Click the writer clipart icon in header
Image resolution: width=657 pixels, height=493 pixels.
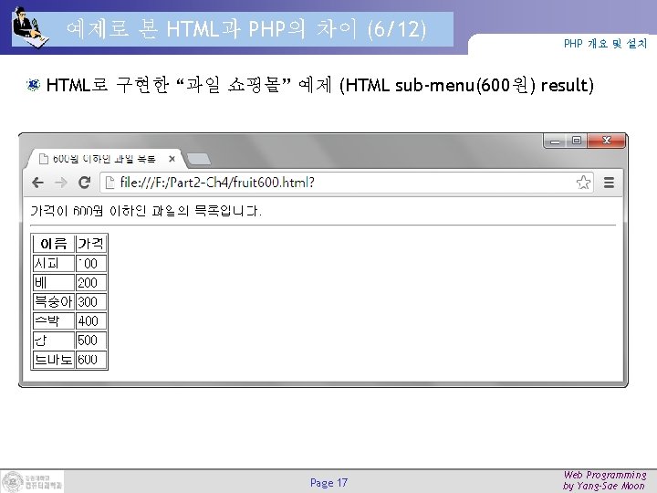click(x=29, y=26)
